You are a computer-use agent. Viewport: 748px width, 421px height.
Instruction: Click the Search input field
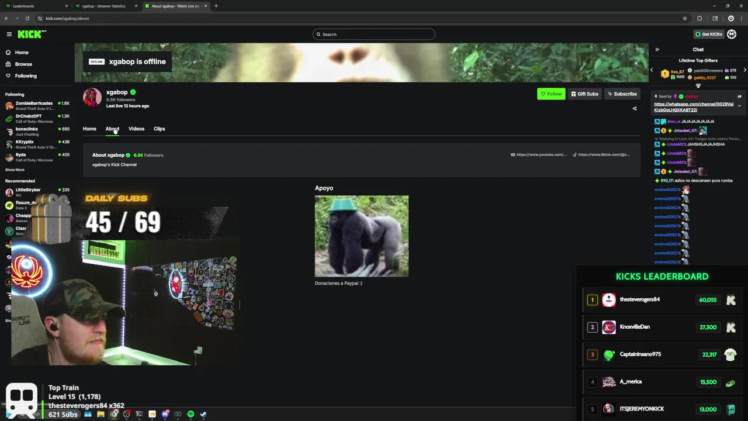[374, 34]
